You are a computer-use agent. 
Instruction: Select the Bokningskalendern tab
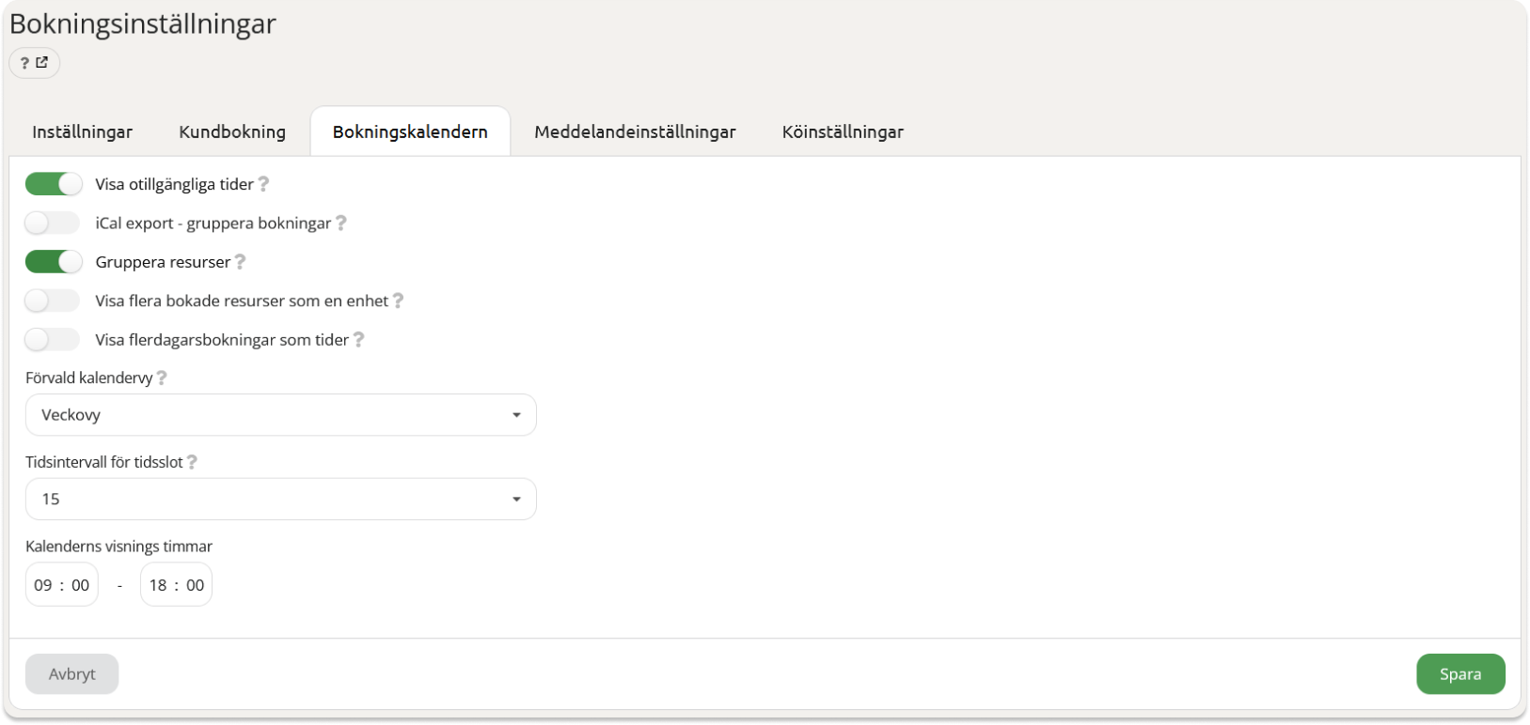410,131
